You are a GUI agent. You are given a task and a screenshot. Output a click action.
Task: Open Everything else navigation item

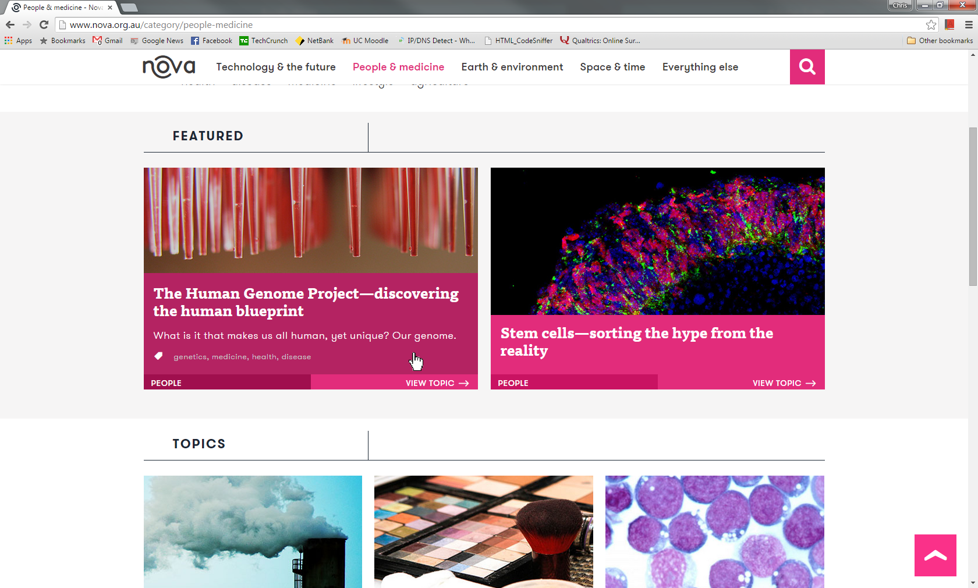pyautogui.click(x=700, y=67)
